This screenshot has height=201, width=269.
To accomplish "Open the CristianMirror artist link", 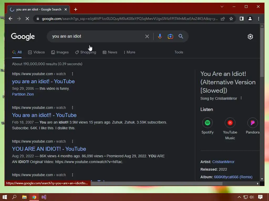I will pyautogui.click(x=223, y=162).
